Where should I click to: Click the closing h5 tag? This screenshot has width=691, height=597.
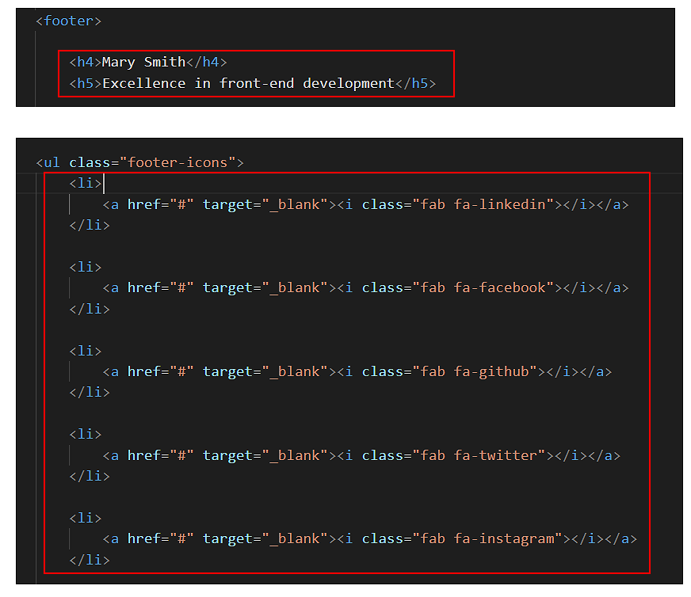[x=414, y=83]
